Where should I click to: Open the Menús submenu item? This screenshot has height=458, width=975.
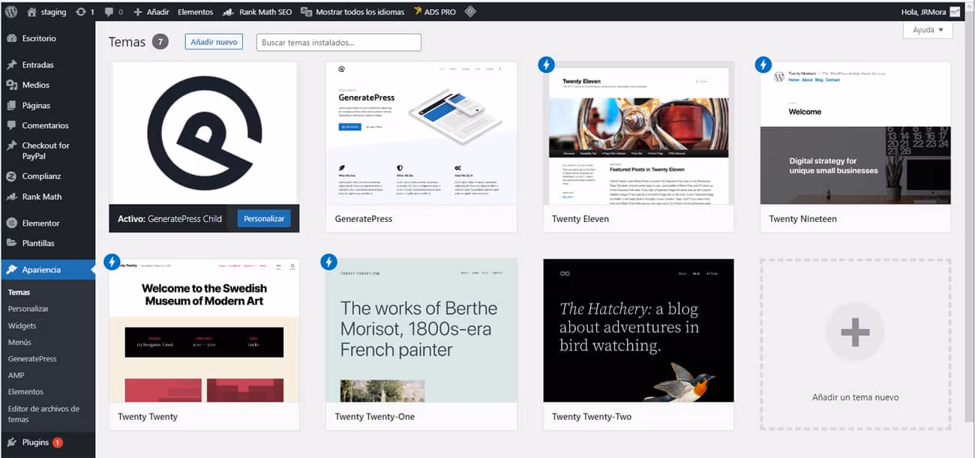tap(19, 343)
